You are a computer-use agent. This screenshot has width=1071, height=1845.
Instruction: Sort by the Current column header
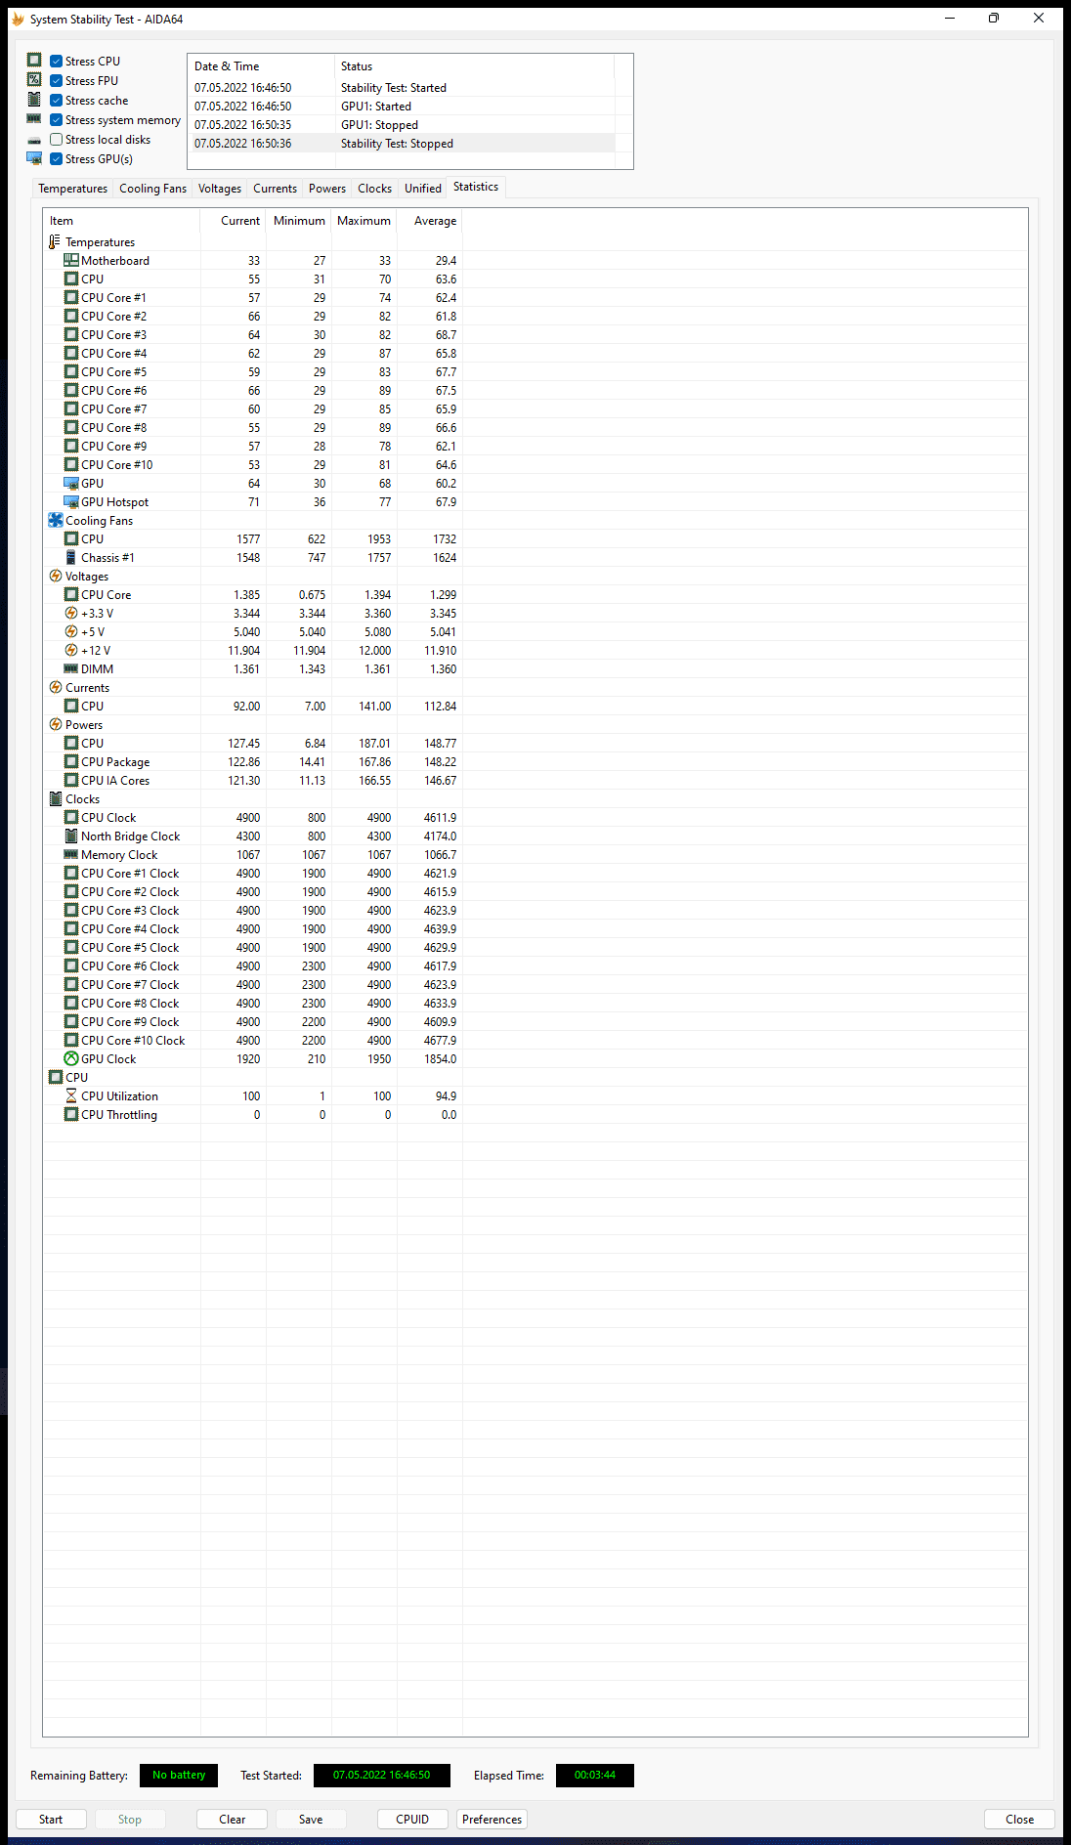tap(234, 221)
